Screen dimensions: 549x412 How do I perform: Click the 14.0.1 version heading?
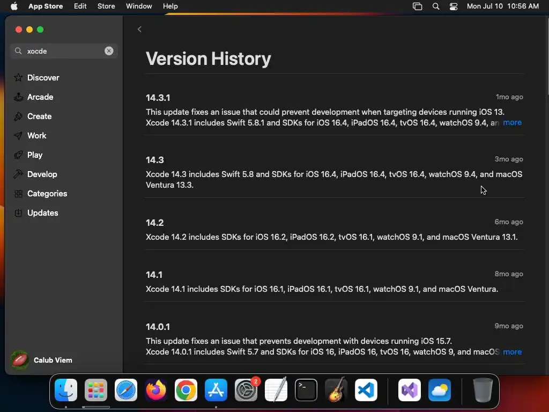[158, 327]
